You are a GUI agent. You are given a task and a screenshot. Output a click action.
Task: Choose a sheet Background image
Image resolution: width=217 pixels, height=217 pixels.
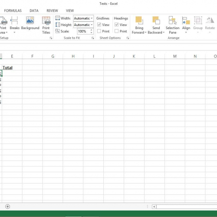pos(30,23)
